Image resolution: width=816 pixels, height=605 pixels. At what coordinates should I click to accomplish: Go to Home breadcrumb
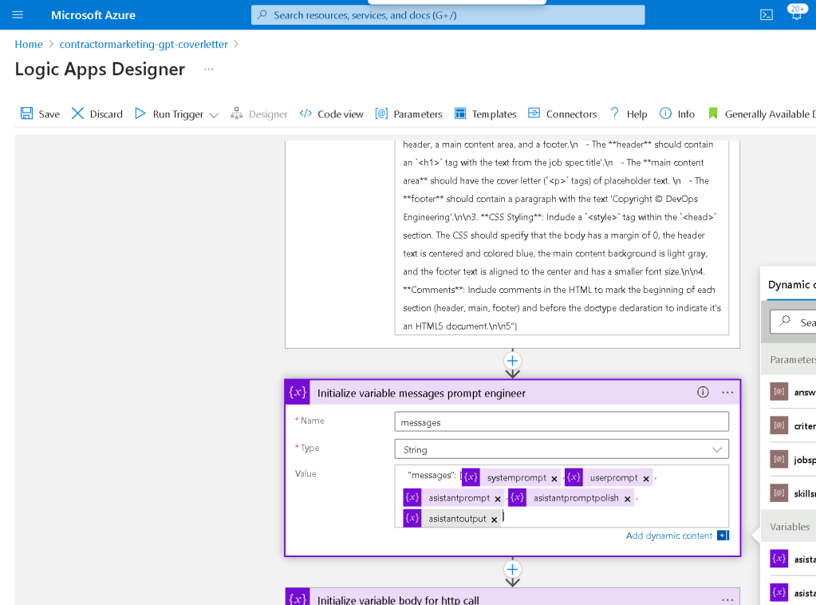tap(29, 44)
